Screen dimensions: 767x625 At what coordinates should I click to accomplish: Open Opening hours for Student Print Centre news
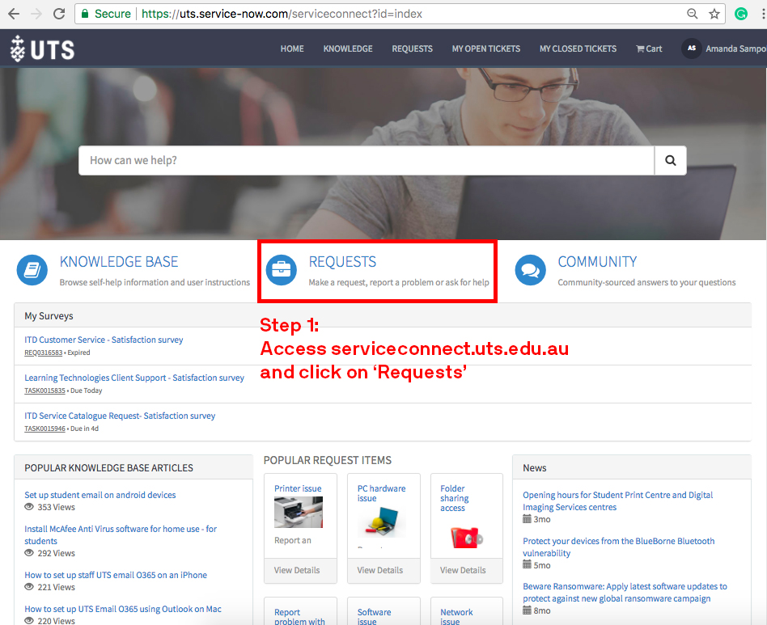click(x=618, y=500)
